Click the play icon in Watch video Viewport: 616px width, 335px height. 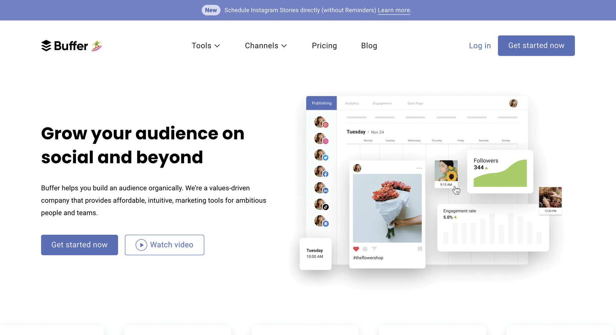[x=141, y=245]
